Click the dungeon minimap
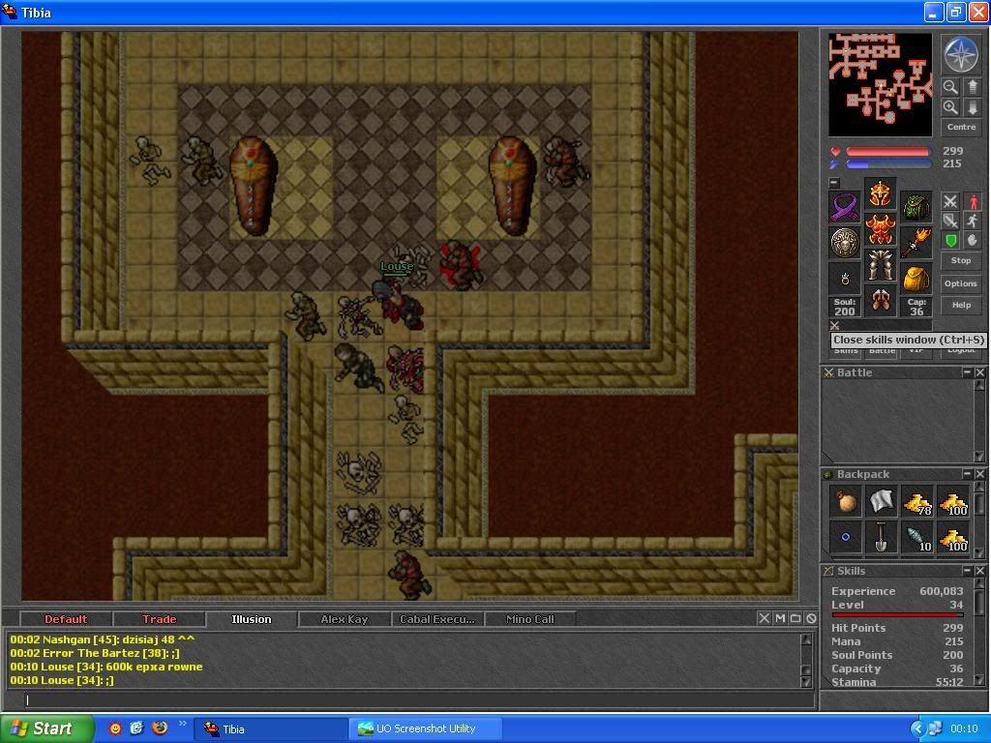 click(881, 85)
